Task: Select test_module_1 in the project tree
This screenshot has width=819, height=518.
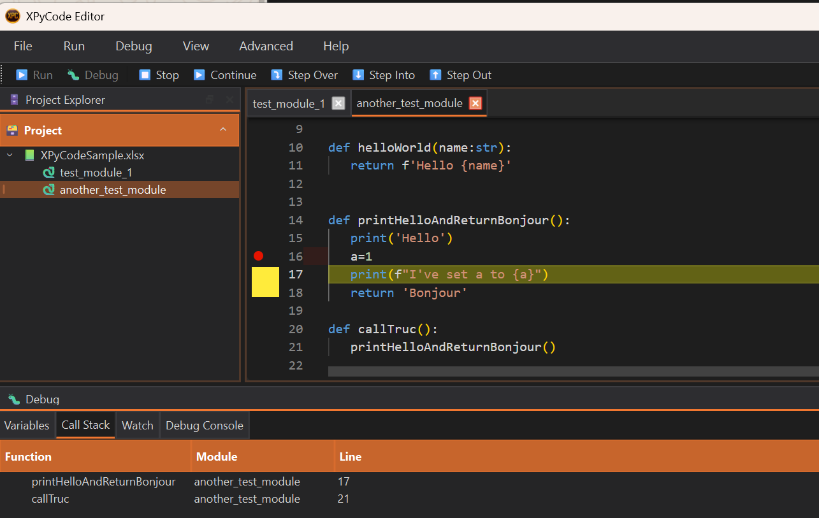Action: click(96, 173)
